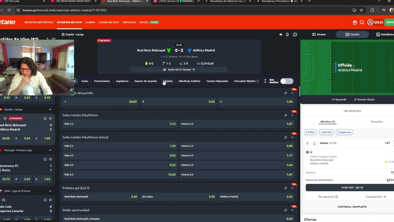This screenshot has width=394, height=222.
Task: Open the Cuotas Mejoradas tab
Action: click(217, 81)
